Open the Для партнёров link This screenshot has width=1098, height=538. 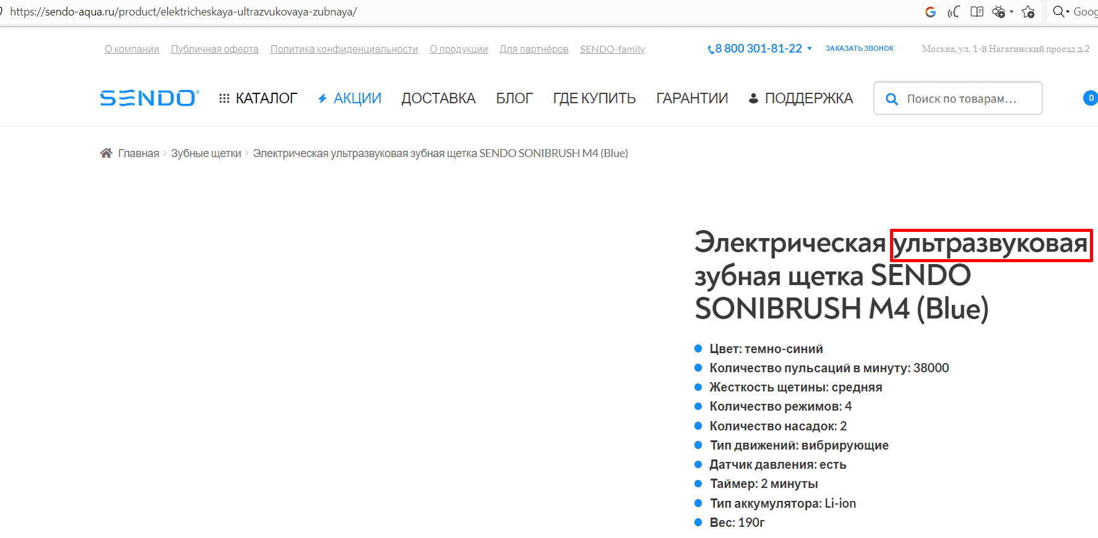pyautogui.click(x=534, y=49)
